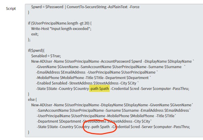Click the -MobilePhone $MobilePhone -Title line
203x140 pixels.
93,78
